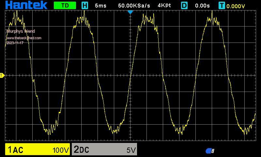Viewport: 261px width, 157px height.
Task: Click the USB drive status icon
Action: [x=210, y=151]
